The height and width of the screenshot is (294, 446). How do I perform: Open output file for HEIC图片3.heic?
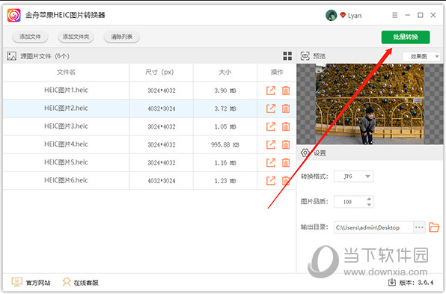[271, 126]
